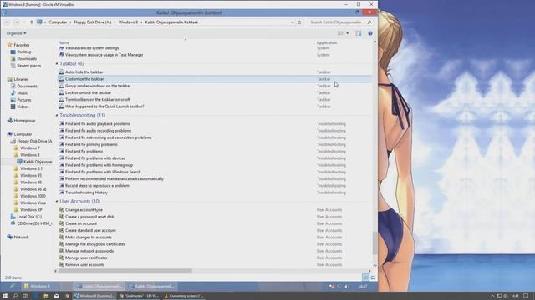Sort by the Application column header
535x300 pixels.
[x=327, y=42]
